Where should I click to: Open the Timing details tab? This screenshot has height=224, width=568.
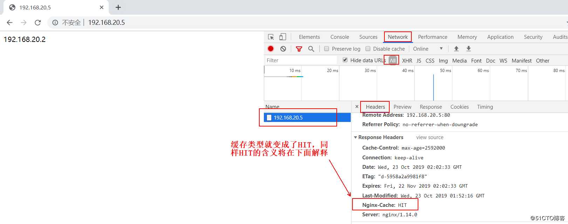click(485, 107)
